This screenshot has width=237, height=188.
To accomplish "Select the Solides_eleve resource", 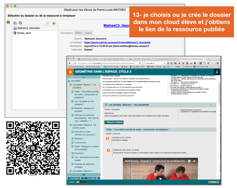I will point(24,33).
